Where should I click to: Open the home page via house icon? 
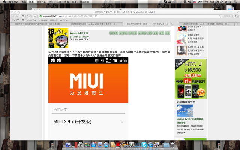[x=23, y=16]
